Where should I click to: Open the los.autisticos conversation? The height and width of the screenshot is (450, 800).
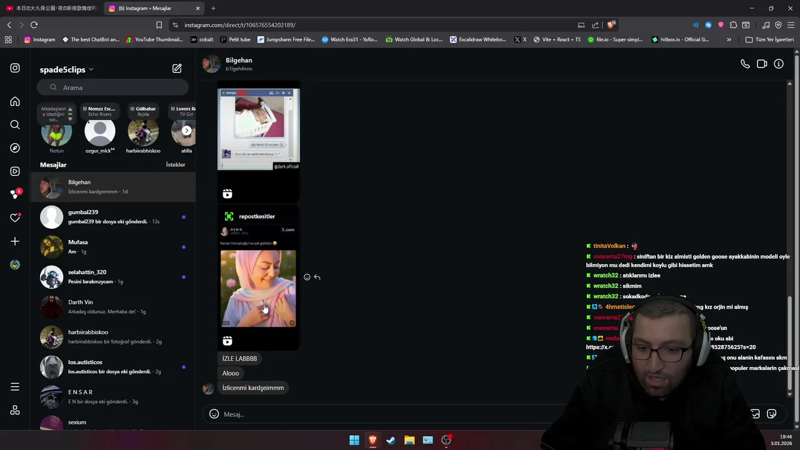(113, 367)
